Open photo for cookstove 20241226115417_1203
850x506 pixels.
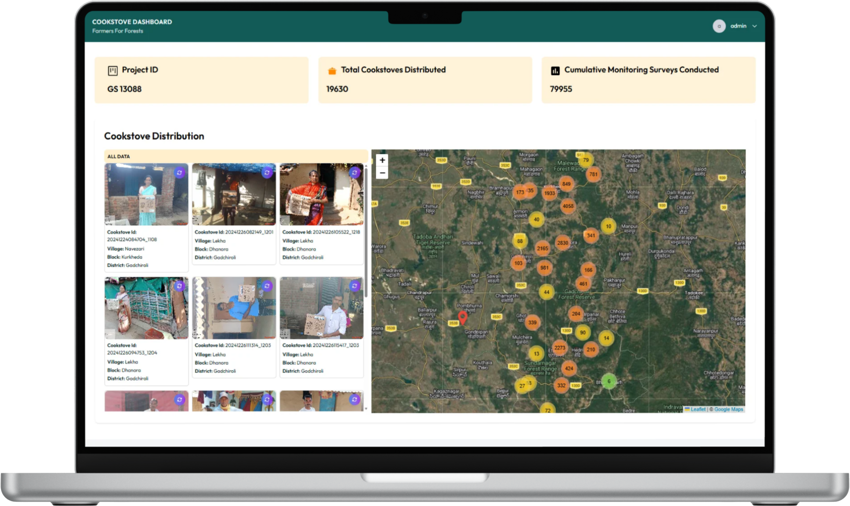coord(321,308)
